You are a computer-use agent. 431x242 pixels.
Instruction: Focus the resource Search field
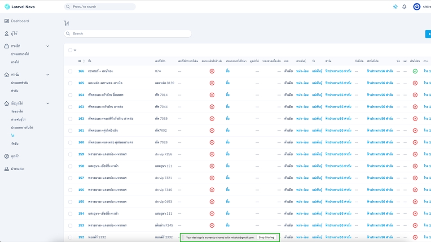coord(128,34)
